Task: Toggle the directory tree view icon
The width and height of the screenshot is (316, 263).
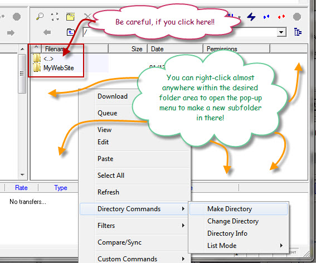Action: point(298,32)
